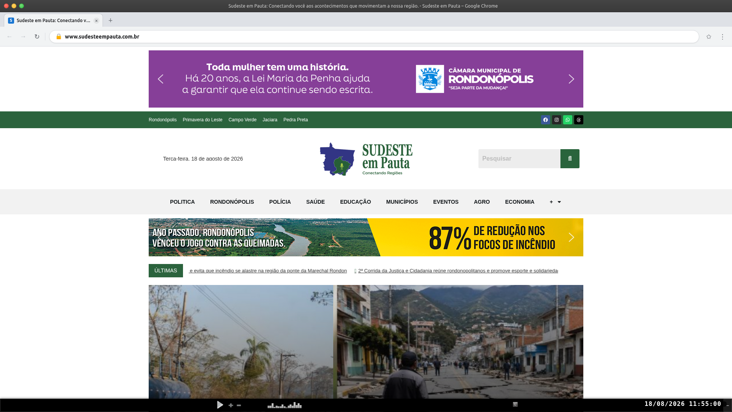Viewport: 732px width, 412px height.
Task: Click the ÚLTIMAS label button
Action: pyautogui.click(x=166, y=270)
